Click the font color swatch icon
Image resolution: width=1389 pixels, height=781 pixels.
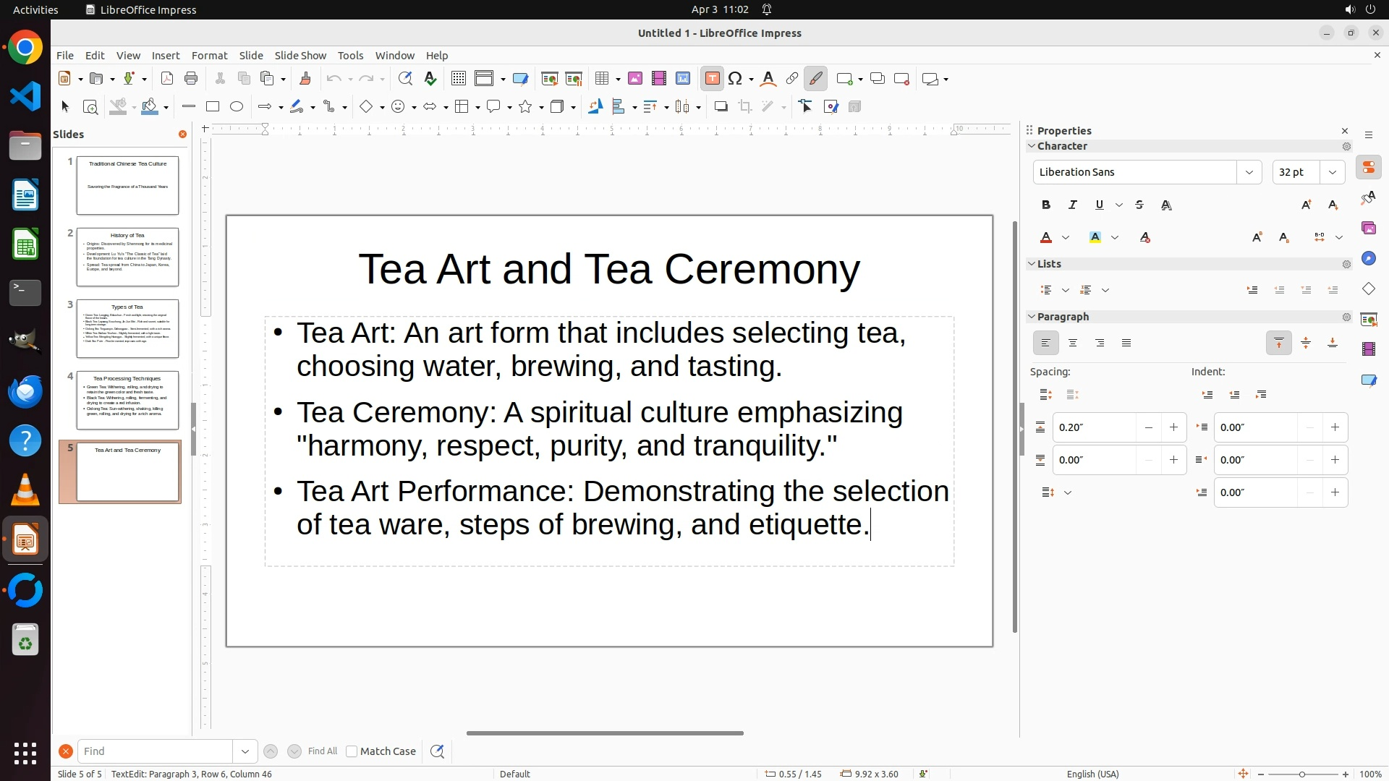click(1046, 238)
